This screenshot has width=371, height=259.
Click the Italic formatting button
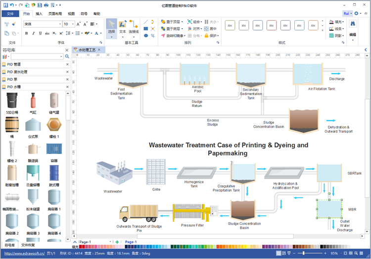[33, 33]
